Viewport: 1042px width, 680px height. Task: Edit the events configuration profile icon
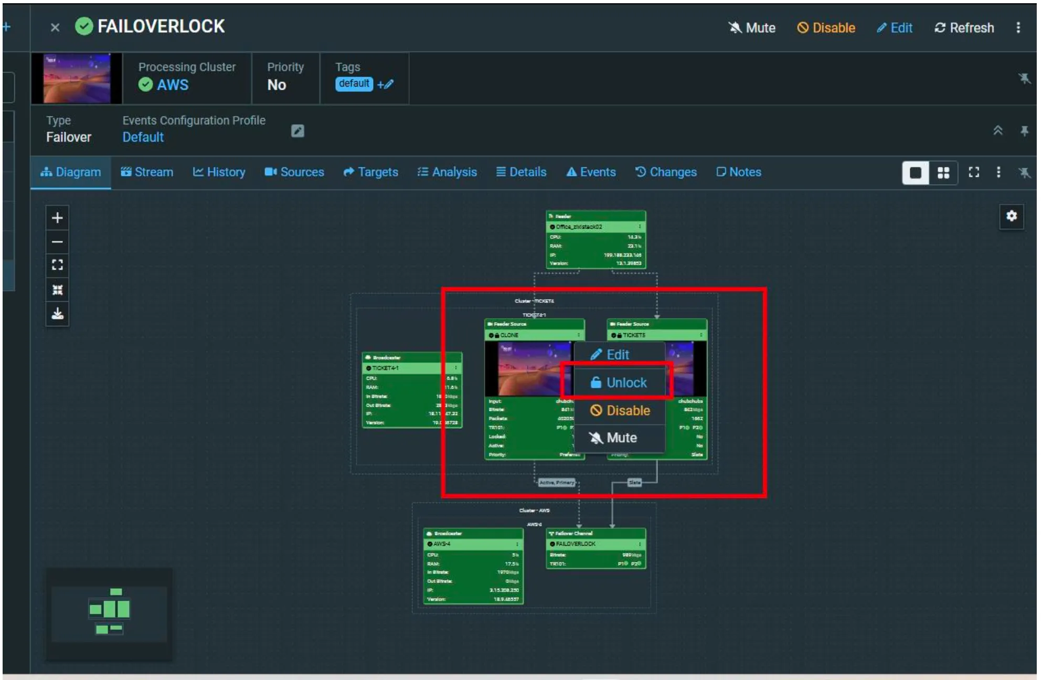[297, 131]
